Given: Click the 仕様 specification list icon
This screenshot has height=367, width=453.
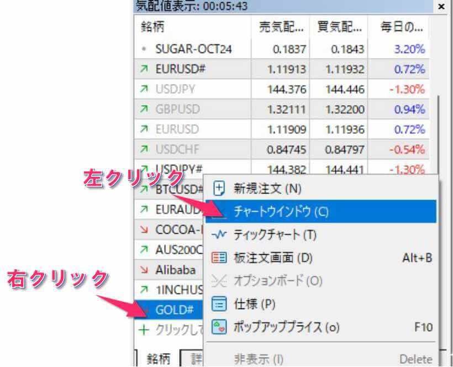Looking at the screenshot, I should click(x=219, y=304).
